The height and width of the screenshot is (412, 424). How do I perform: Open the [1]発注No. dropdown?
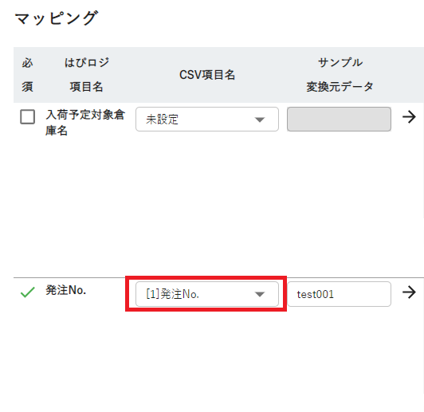point(207,294)
